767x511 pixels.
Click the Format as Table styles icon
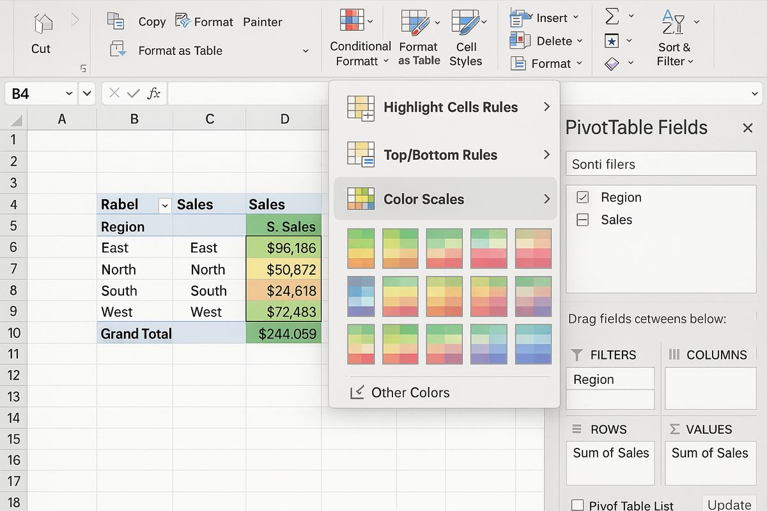point(415,22)
